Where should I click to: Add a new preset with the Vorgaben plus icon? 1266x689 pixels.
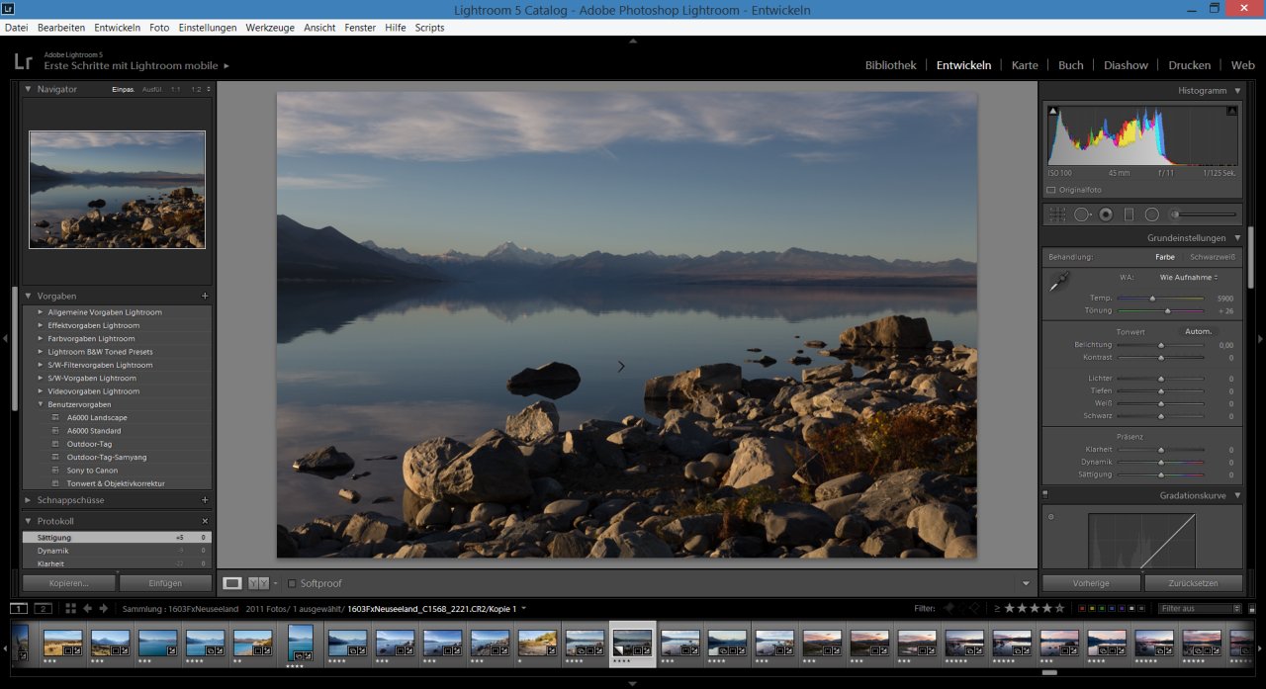pyautogui.click(x=205, y=296)
